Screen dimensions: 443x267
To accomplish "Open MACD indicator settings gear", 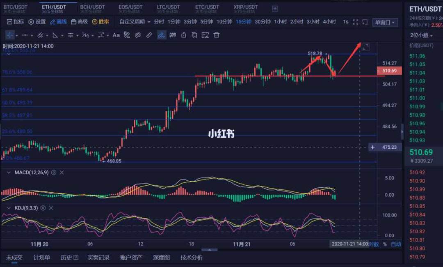I will [53, 173].
